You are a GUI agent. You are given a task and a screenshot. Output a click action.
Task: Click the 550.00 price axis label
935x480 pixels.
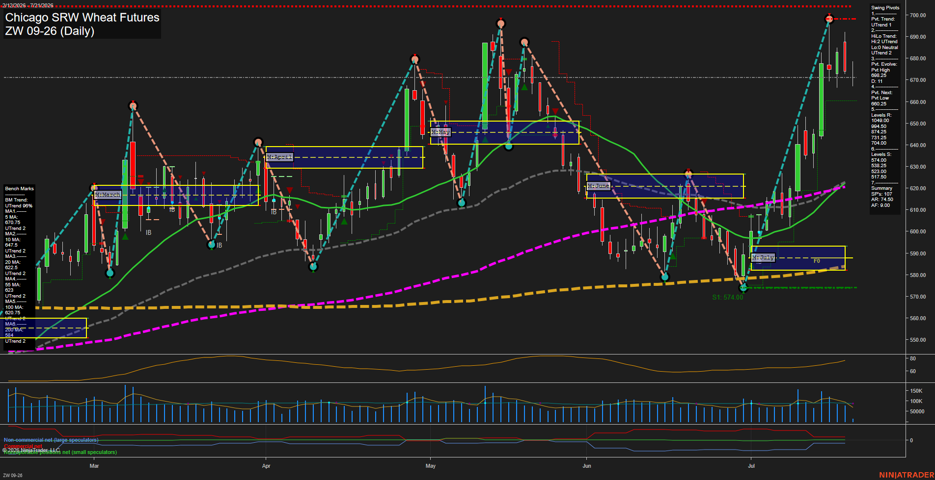918,340
